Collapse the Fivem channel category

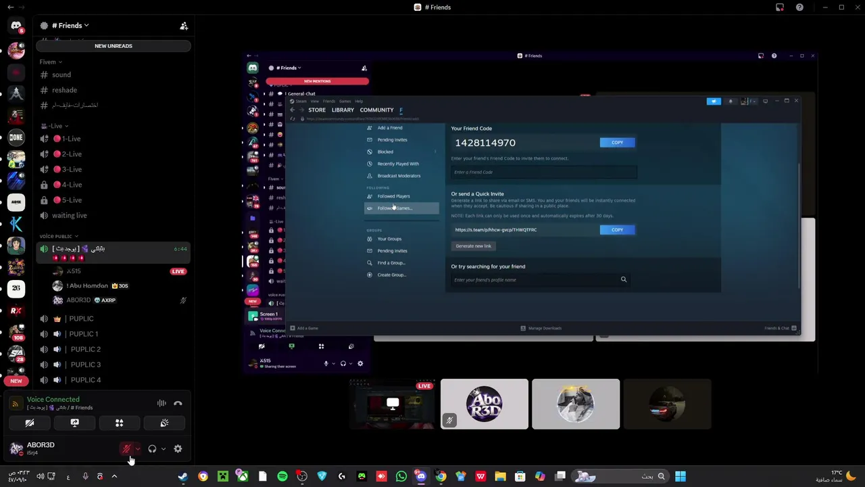click(x=51, y=62)
